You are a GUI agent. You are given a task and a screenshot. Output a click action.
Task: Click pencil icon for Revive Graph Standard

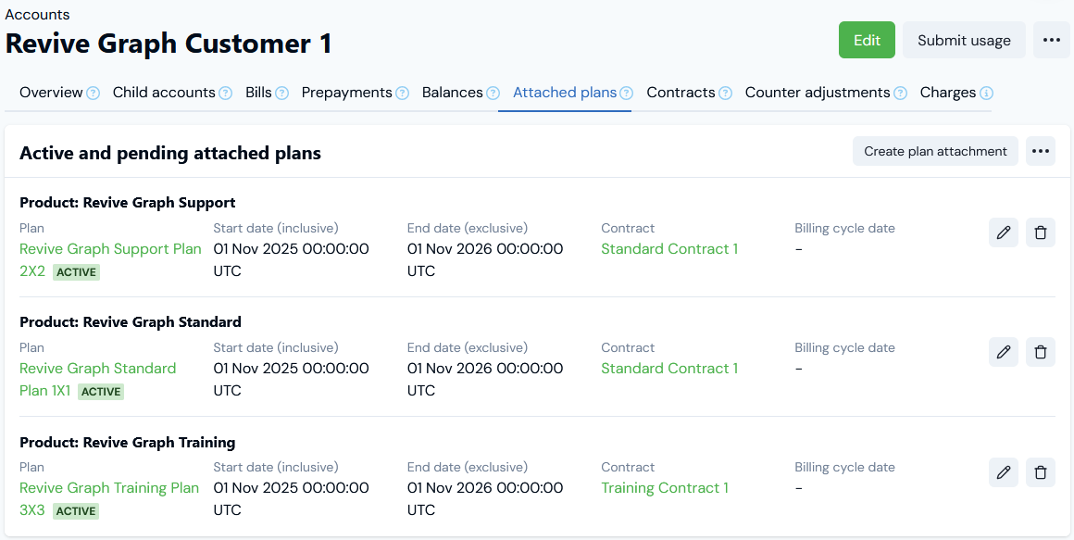(x=1004, y=352)
